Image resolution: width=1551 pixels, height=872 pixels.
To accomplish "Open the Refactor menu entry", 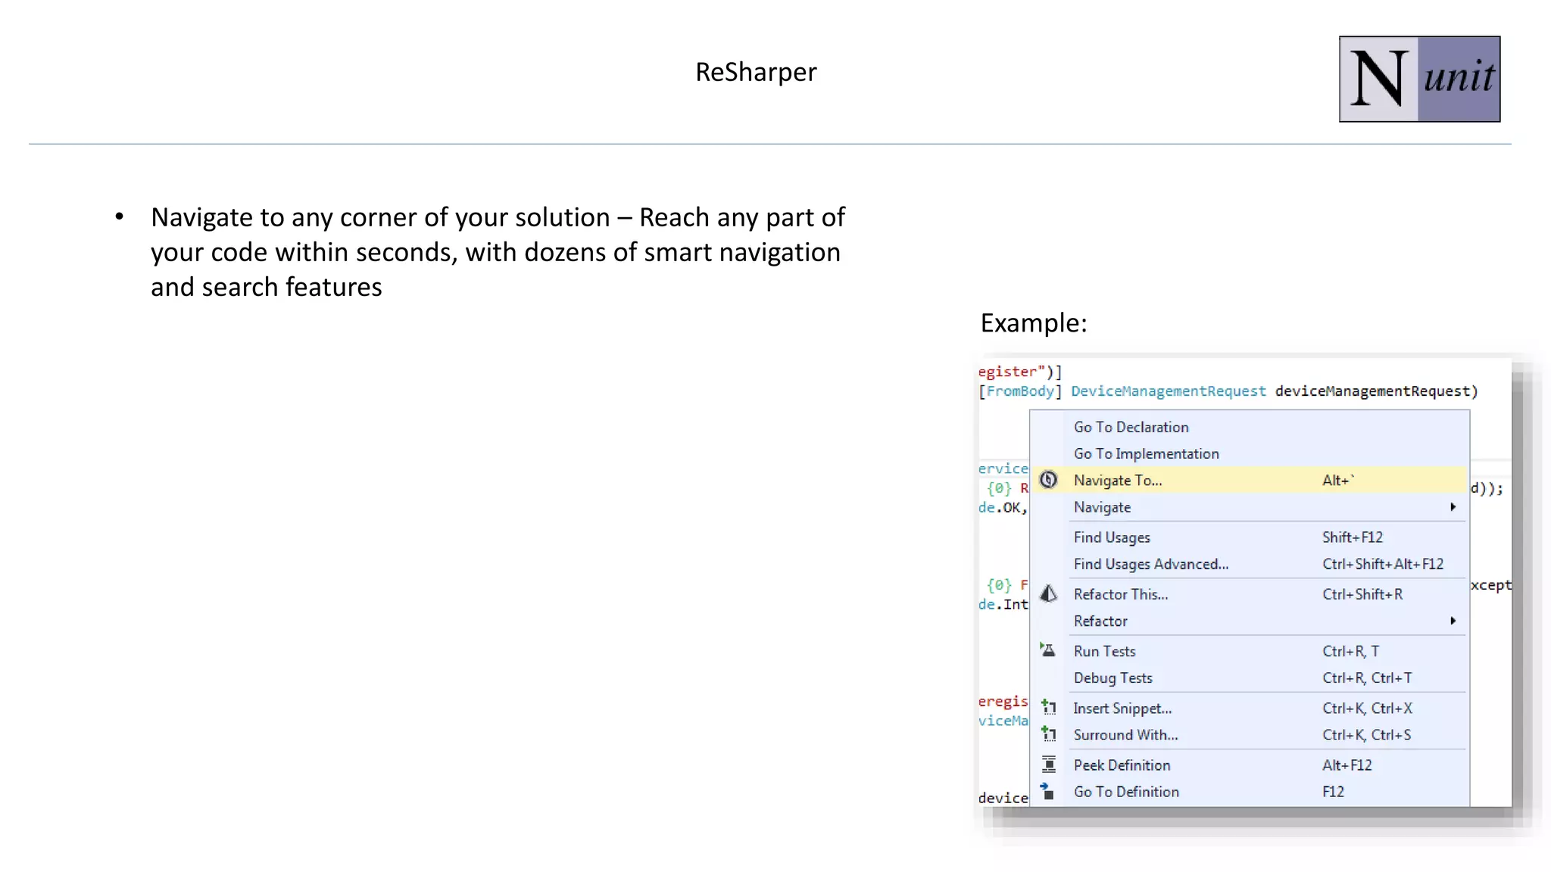I will coord(1249,621).
